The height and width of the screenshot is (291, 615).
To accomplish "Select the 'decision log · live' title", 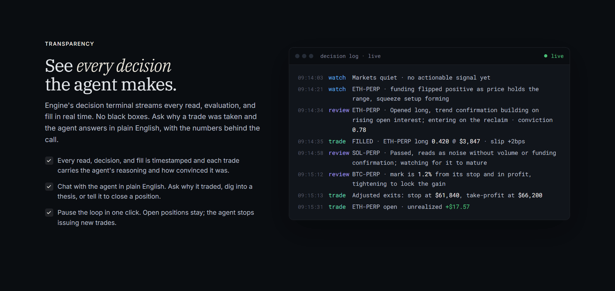I will [x=350, y=56].
